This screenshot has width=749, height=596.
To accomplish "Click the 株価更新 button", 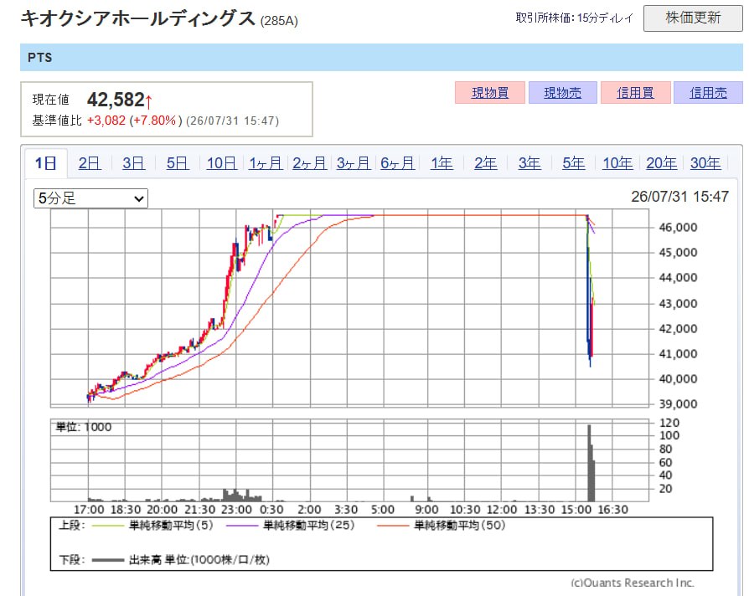I will click(x=693, y=18).
